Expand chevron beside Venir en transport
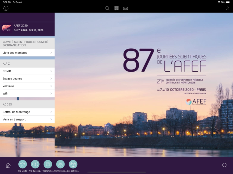The image size is (233, 174). 51,119
